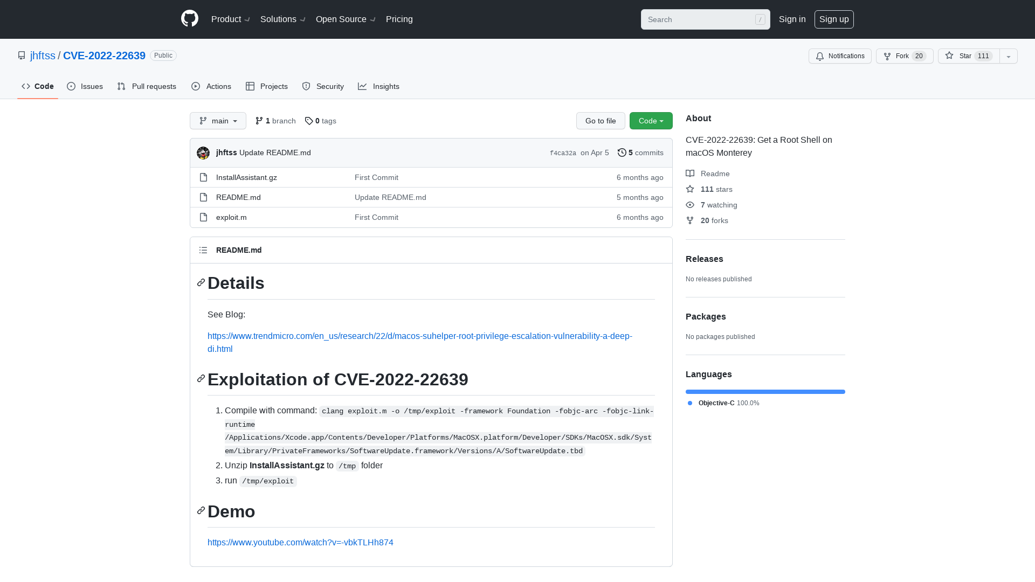
Task: Click the branch icon beside 1 branch
Action: coord(259,121)
